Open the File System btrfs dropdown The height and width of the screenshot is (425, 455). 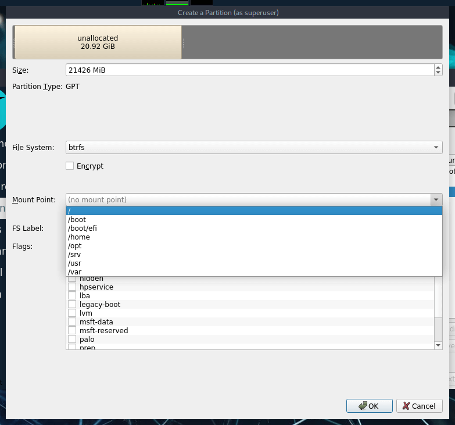click(x=254, y=148)
